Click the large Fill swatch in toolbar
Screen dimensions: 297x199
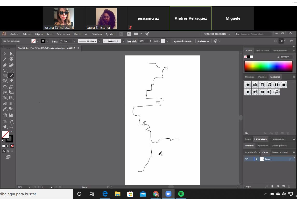(x=5, y=135)
